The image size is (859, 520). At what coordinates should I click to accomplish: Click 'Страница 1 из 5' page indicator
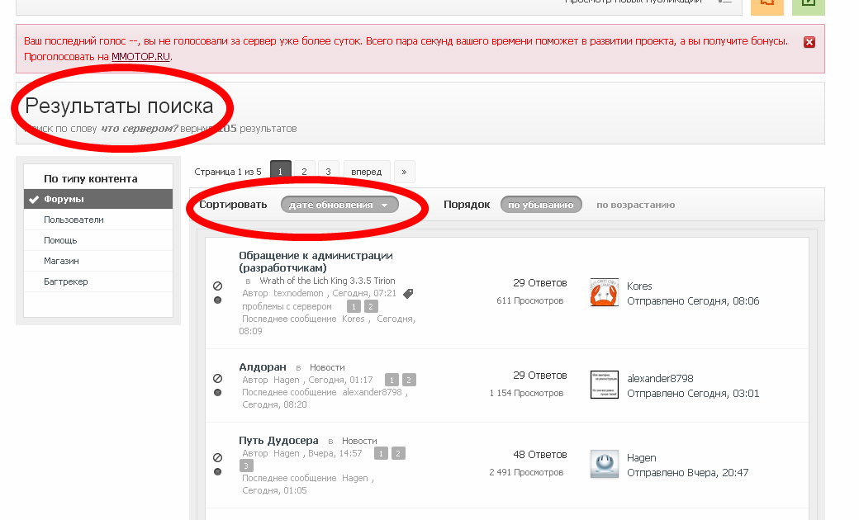[x=228, y=172]
